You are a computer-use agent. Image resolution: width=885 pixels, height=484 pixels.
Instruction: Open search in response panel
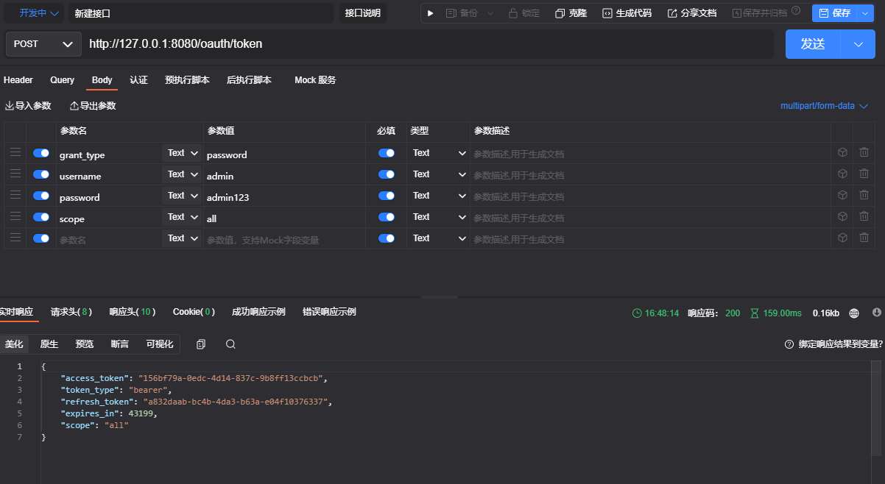(230, 344)
